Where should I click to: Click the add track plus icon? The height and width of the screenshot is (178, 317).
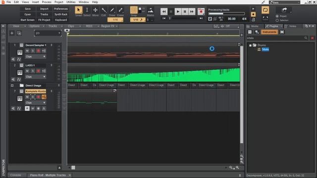click(12, 33)
